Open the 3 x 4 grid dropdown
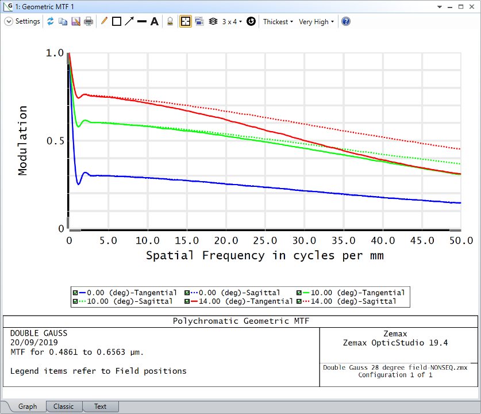The image size is (481, 414). (232, 22)
